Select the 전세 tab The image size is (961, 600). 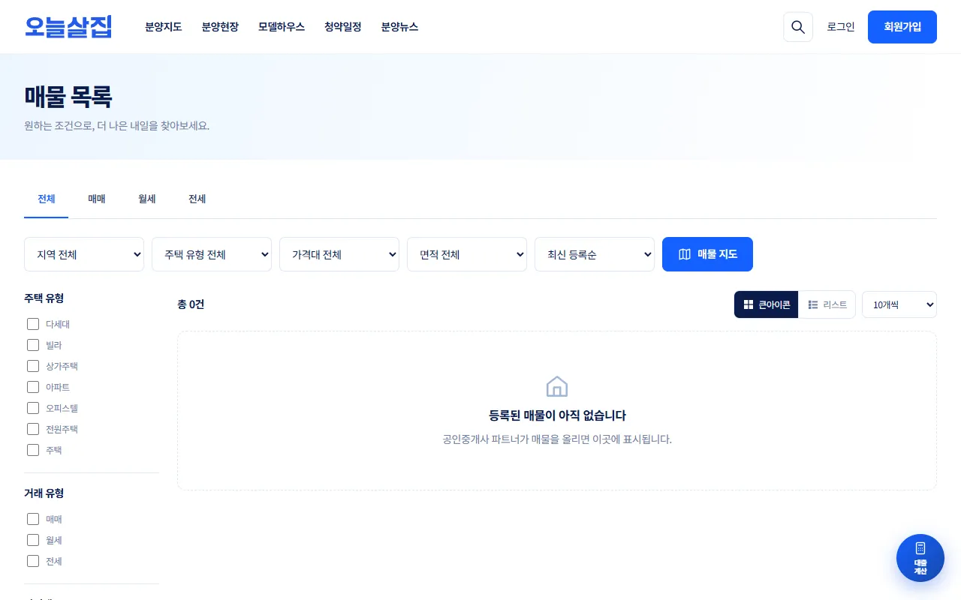point(197,199)
